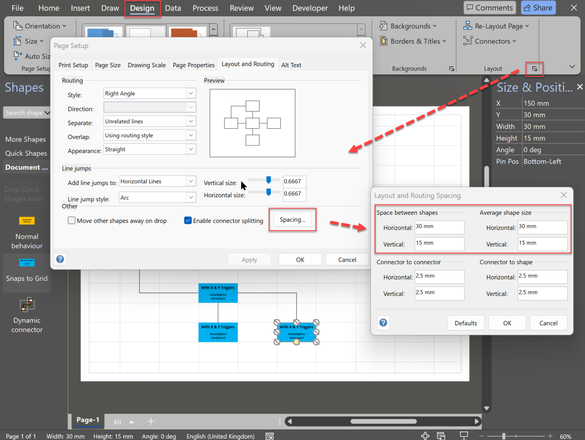
Task: Open Page Setup help via question mark icon
Action: [x=60, y=259]
